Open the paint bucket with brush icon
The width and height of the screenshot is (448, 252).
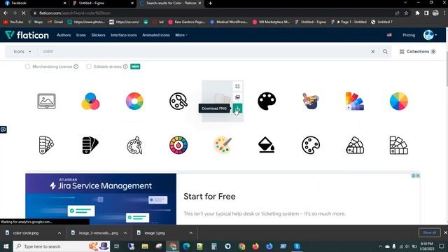pyautogui.click(x=311, y=101)
